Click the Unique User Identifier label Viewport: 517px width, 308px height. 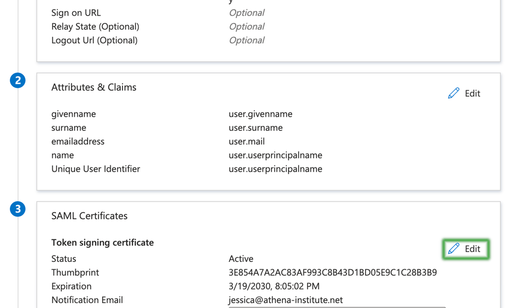pos(95,169)
